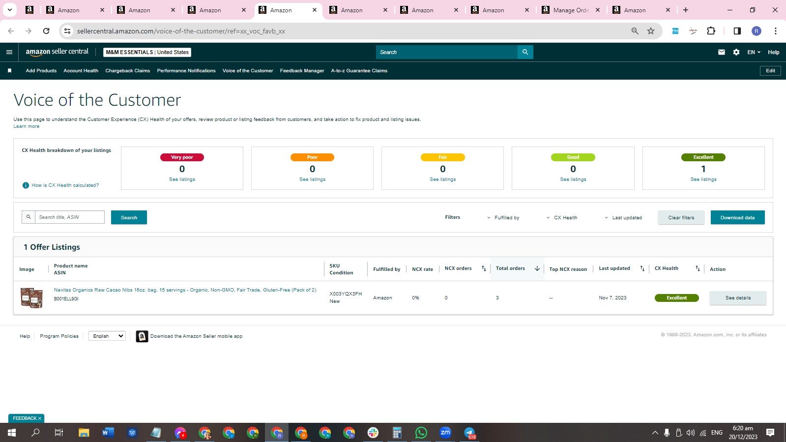Click See details for Navitas Organics listing
Screen dimensions: 786x442
point(738,298)
